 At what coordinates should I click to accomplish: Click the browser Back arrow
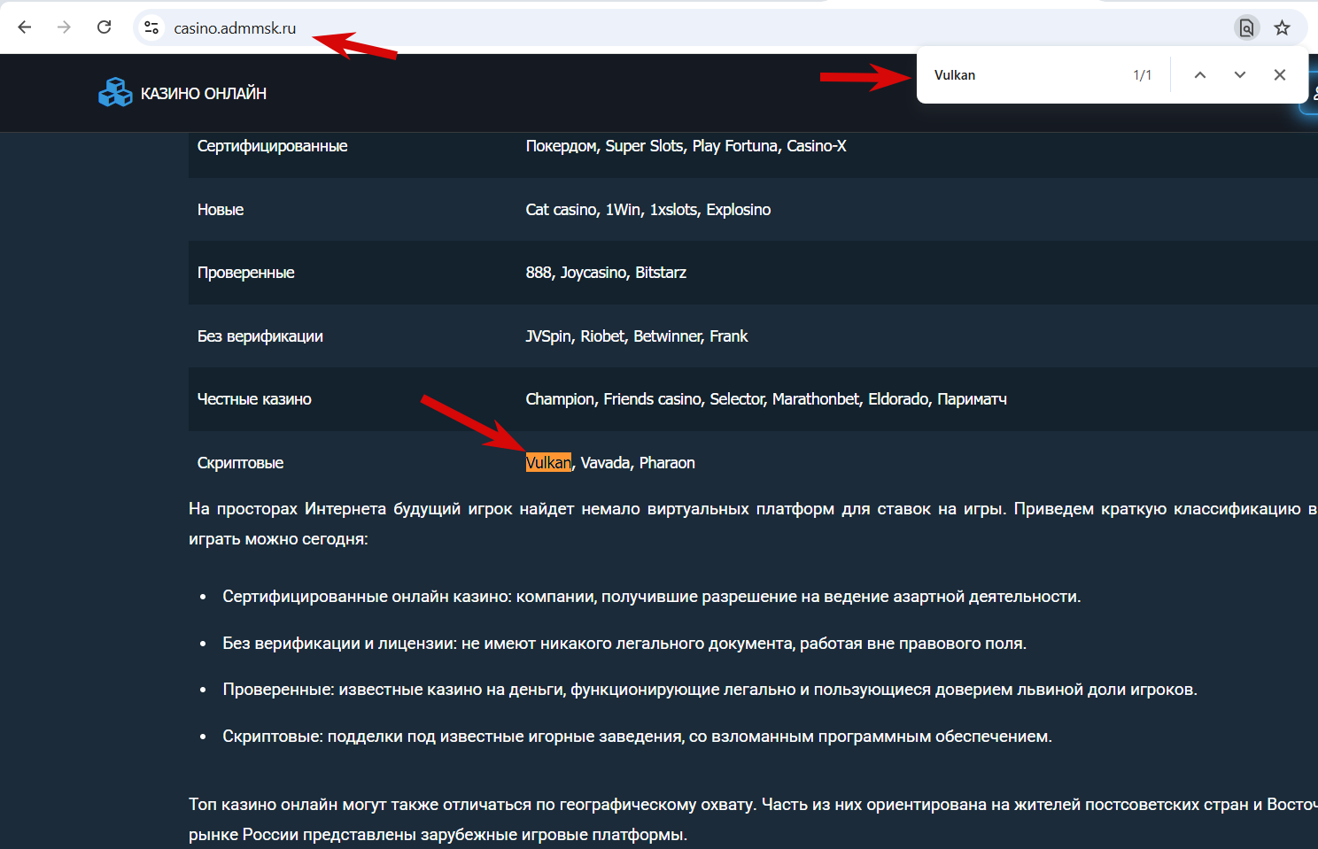[25, 27]
